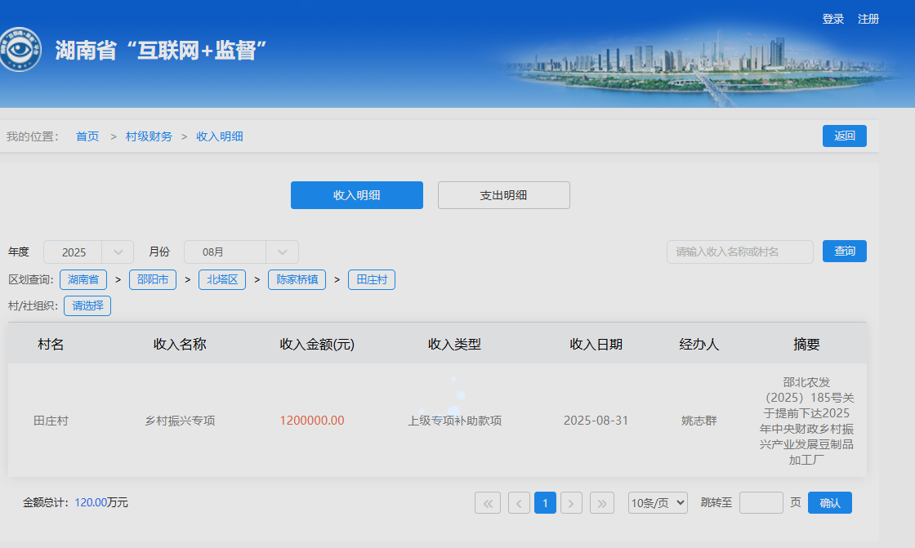Image resolution: width=915 pixels, height=548 pixels.
Task: Switch to 支出明细 tab
Action: pos(503,195)
